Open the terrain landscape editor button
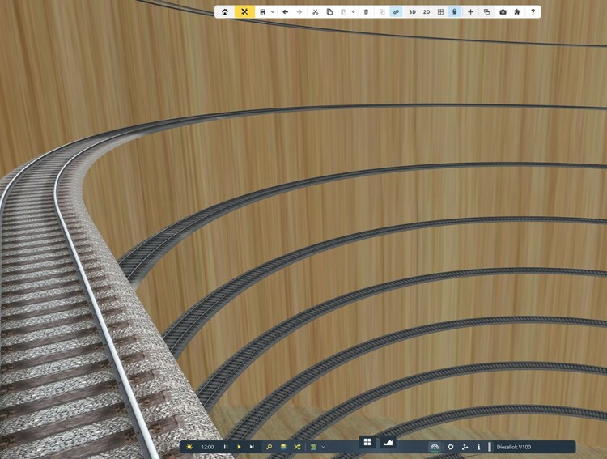This screenshot has width=607, height=459. pyautogui.click(x=388, y=442)
